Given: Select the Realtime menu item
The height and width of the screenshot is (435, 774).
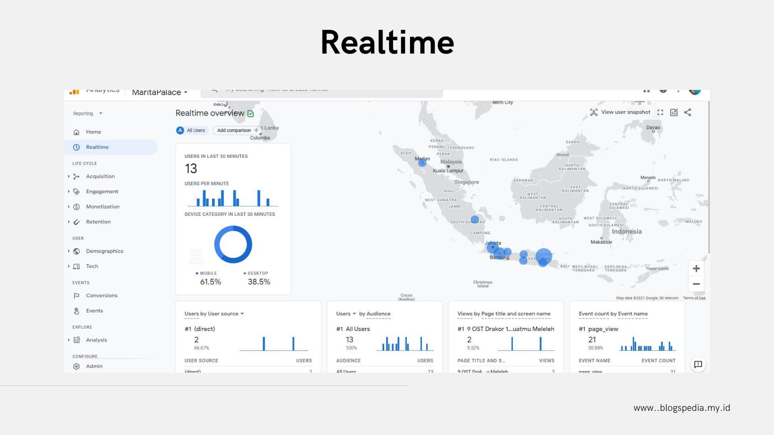Looking at the screenshot, I should (x=97, y=147).
